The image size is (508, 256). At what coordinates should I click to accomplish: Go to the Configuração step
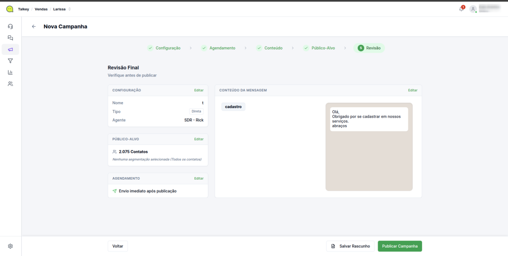(164, 48)
